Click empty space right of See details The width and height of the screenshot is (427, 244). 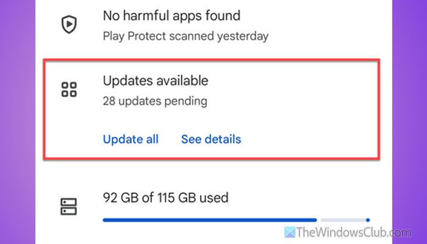305,139
